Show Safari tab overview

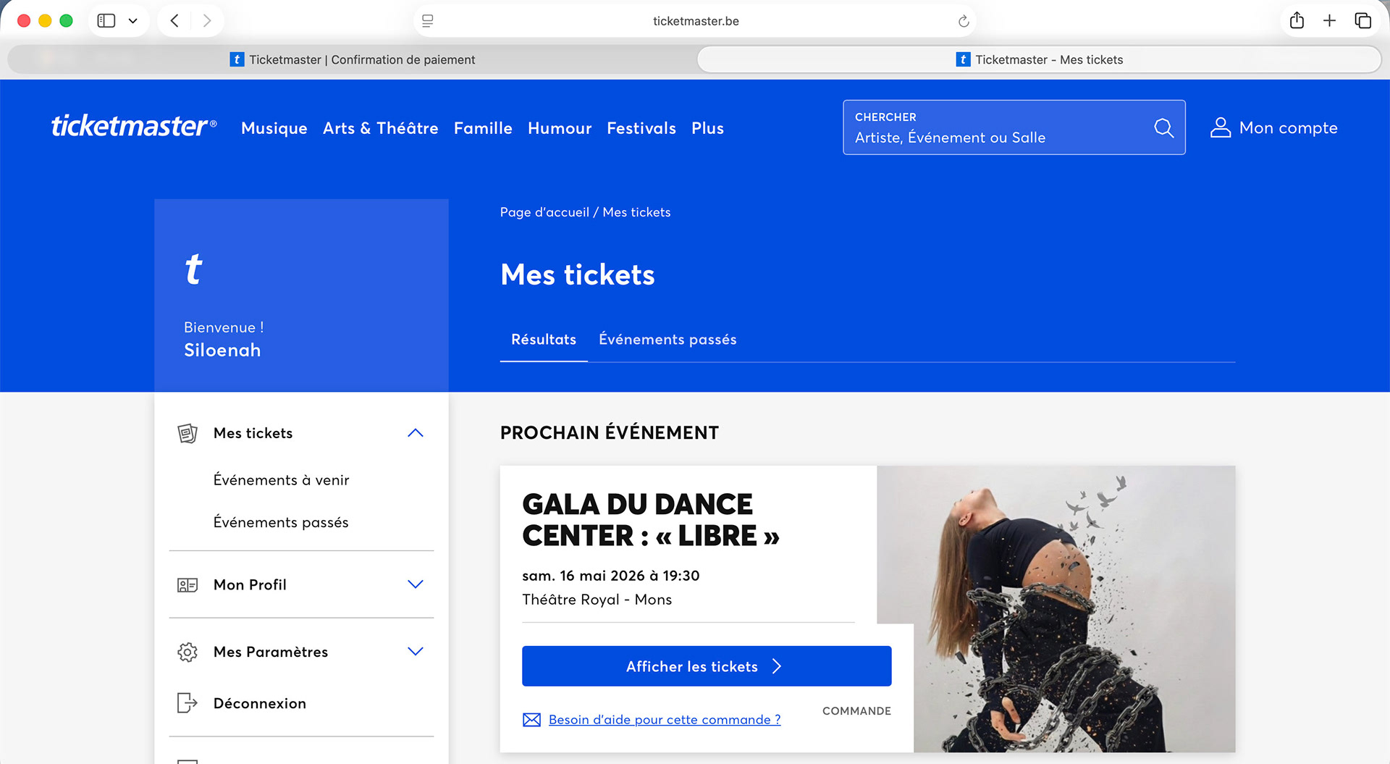(x=1362, y=21)
